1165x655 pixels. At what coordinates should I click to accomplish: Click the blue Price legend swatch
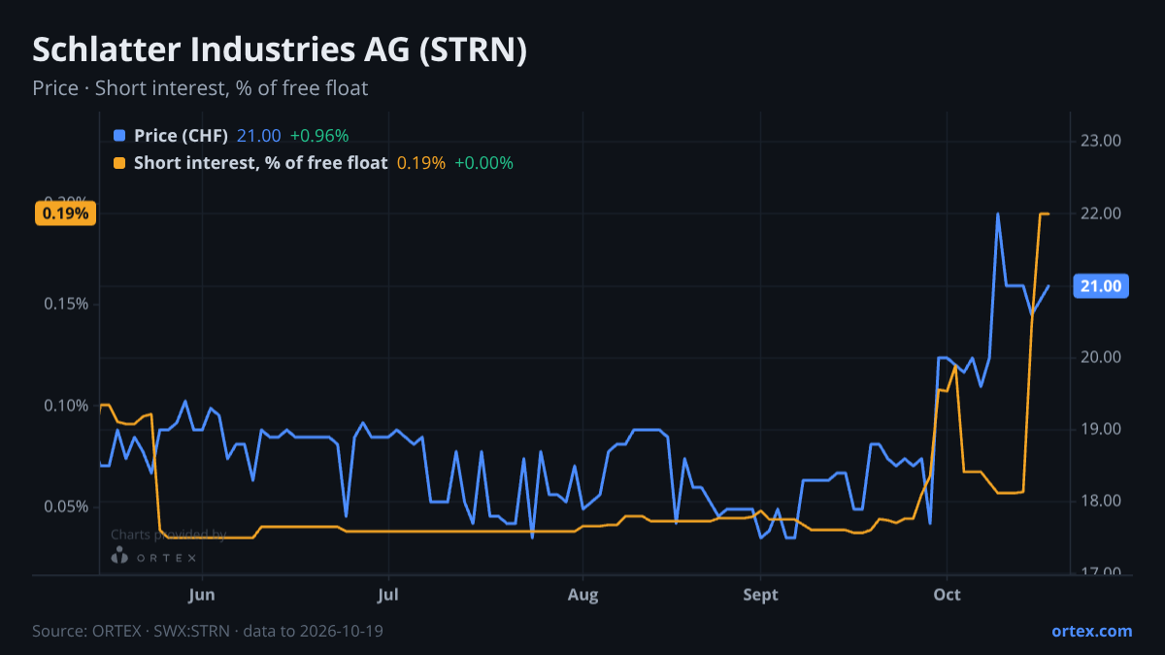[119, 136]
